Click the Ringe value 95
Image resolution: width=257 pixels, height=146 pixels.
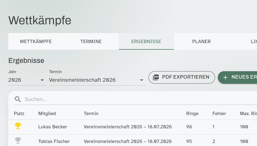189,141
